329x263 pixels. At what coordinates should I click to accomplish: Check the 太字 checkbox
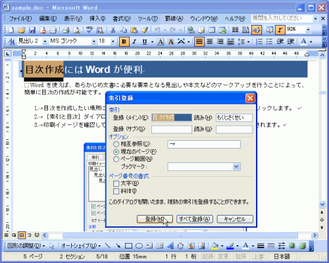116,183
